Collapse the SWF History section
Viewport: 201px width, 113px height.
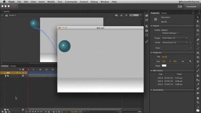click(x=151, y=71)
